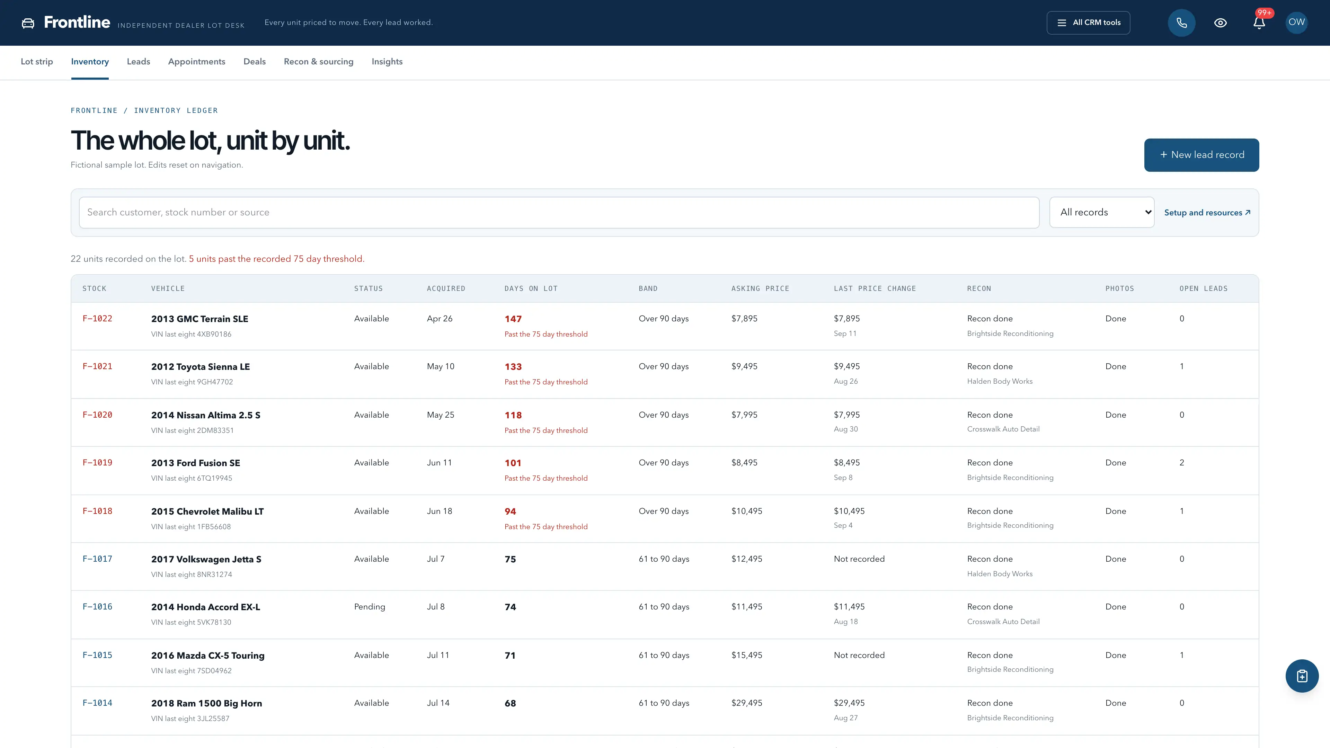The image size is (1330, 748).
Task: Click the Frontline / Inventory Ledger breadcrumb
Action: tap(144, 110)
